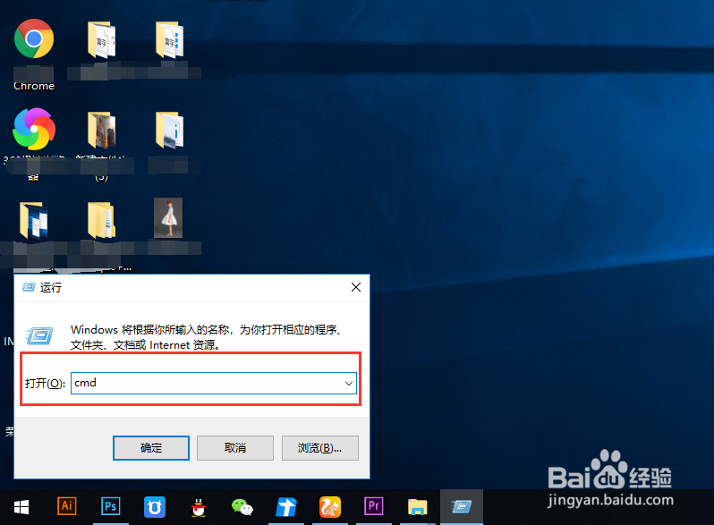Click the 确定 button in Run dialog
Viewport: 714px width, 525px height.
(151, 448)
